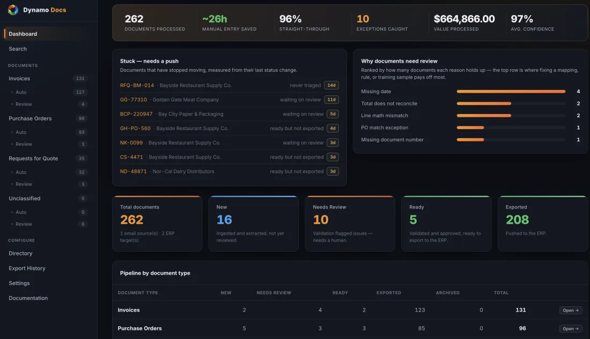Open the Total documents 262 card
The width and height of the screenshot is (590, 339).
(x=157, y=224)
